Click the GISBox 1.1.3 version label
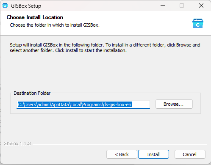The image size is (211, 165). click(17, 143)
